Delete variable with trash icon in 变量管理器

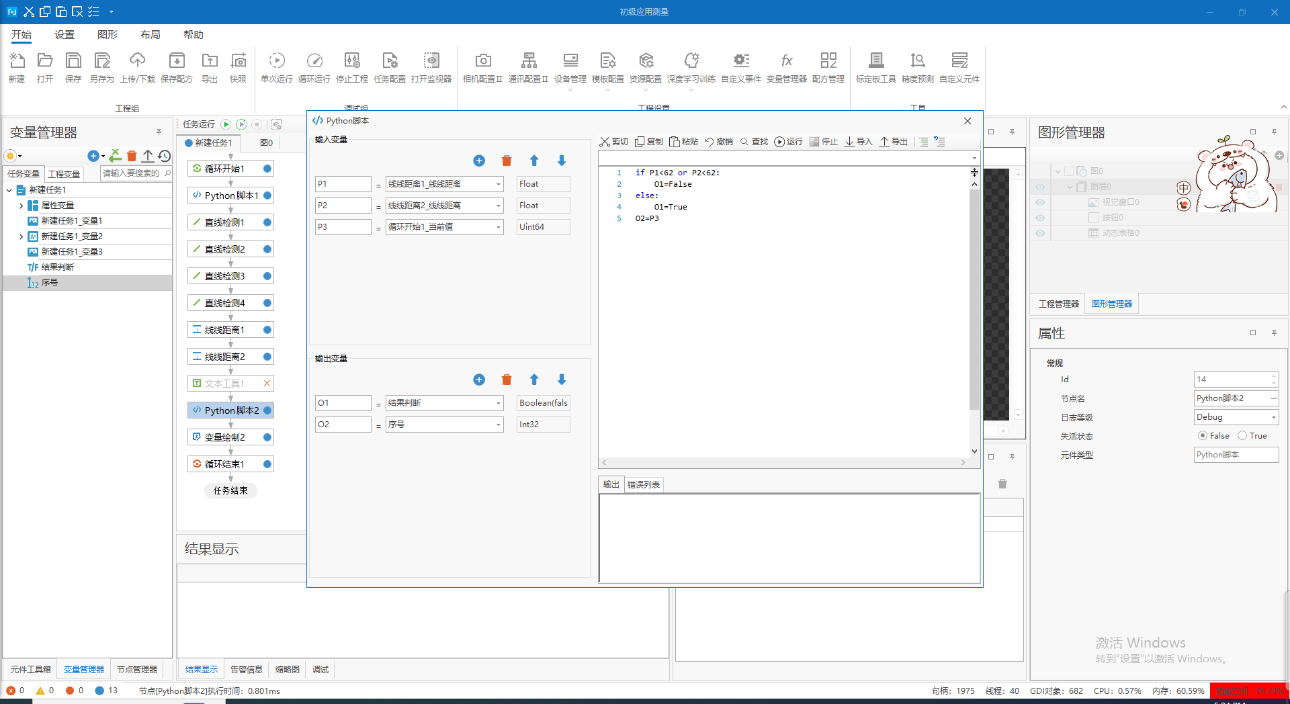132,156
